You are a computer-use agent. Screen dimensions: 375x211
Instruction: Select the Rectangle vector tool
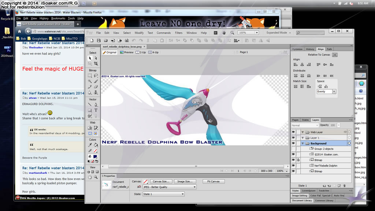coord(90,110)
